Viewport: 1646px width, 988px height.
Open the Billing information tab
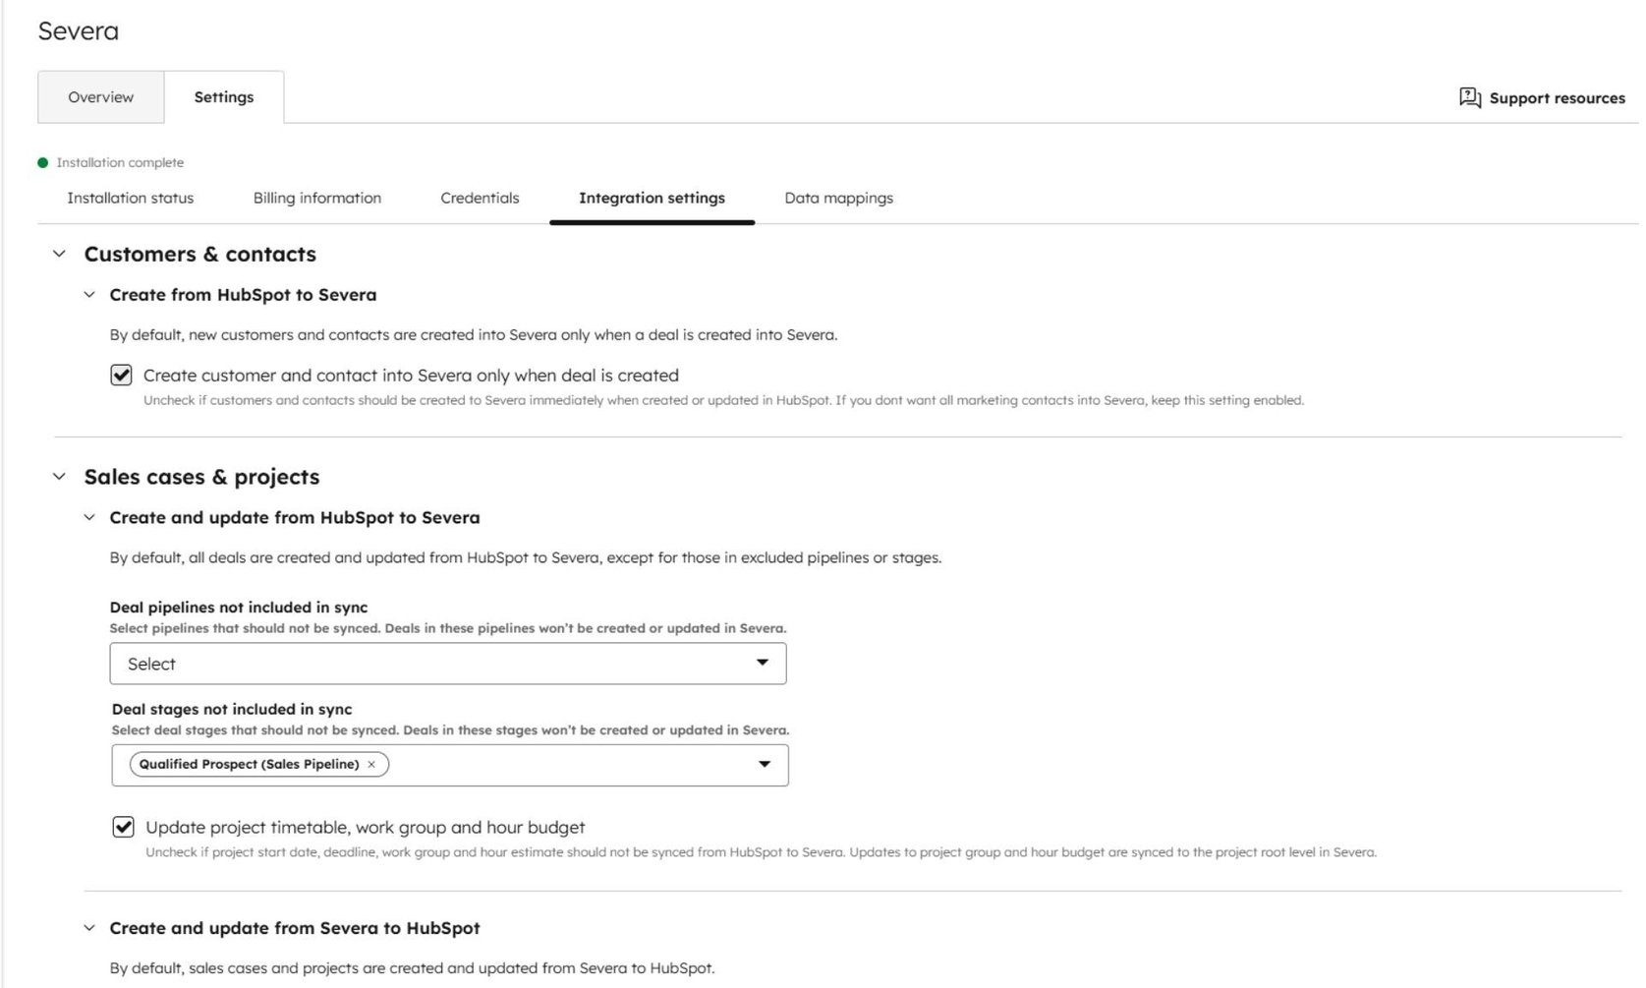pyautogui.click(x=317, y=198)
